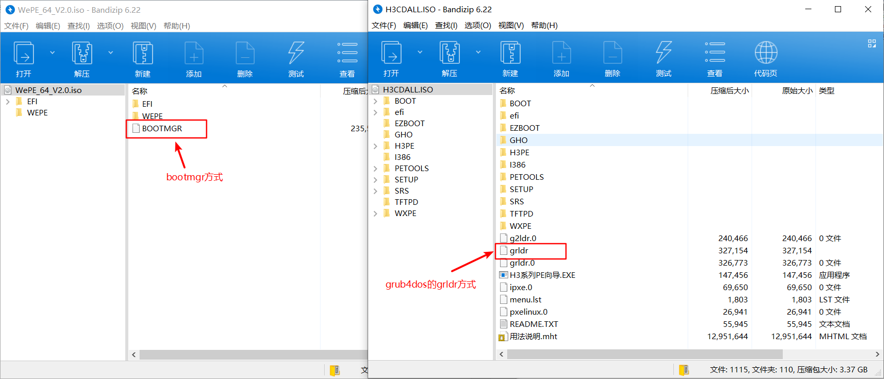Click left scroll arrow in WePE list
This screenshot has width=884, height=379.
134,354
